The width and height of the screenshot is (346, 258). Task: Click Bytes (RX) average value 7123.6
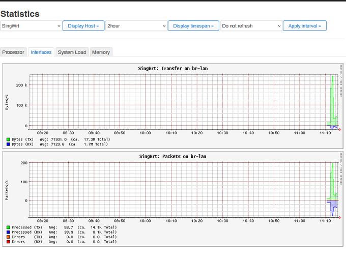point(57,144)
